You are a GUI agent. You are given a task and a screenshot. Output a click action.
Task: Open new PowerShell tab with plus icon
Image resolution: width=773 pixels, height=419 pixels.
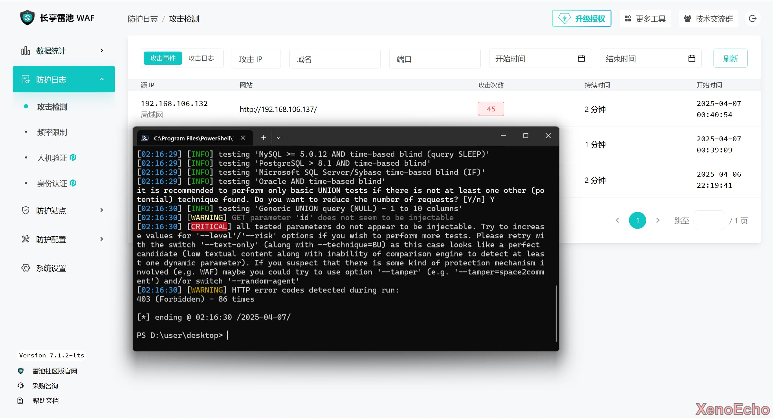pyautogui.click(x=263, y=138)
